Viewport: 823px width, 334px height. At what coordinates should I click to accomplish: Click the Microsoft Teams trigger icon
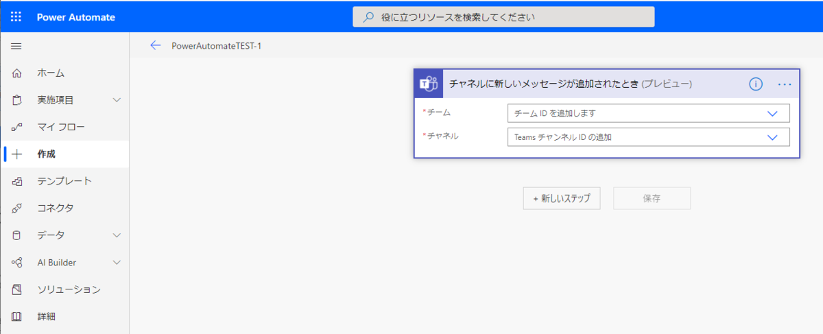(x=429, y=84)
